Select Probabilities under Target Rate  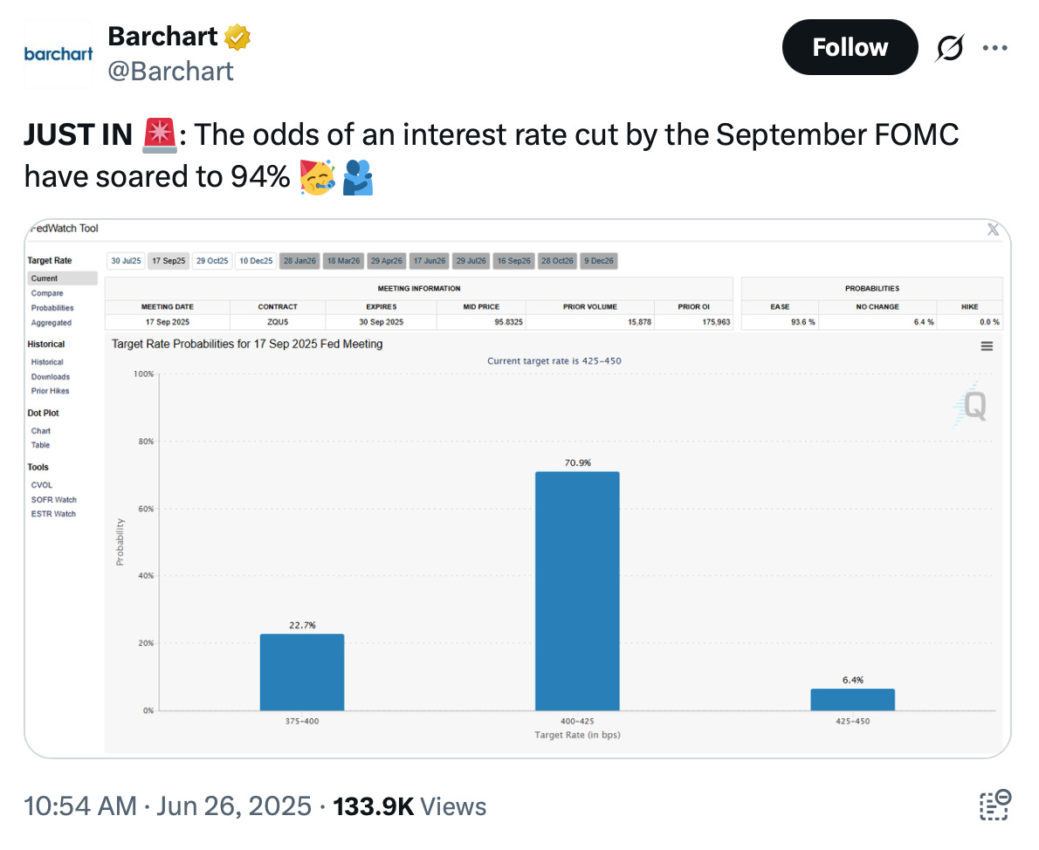[x=52, y=308]
